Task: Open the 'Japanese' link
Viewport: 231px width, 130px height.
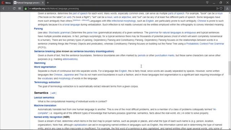Action: tap(69, 75)
